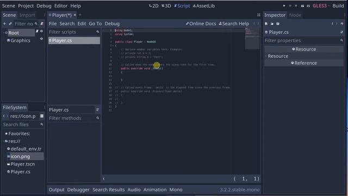
Task: Collapse the res:// folder
Action: pyautogui.click(x=4, y=141)
